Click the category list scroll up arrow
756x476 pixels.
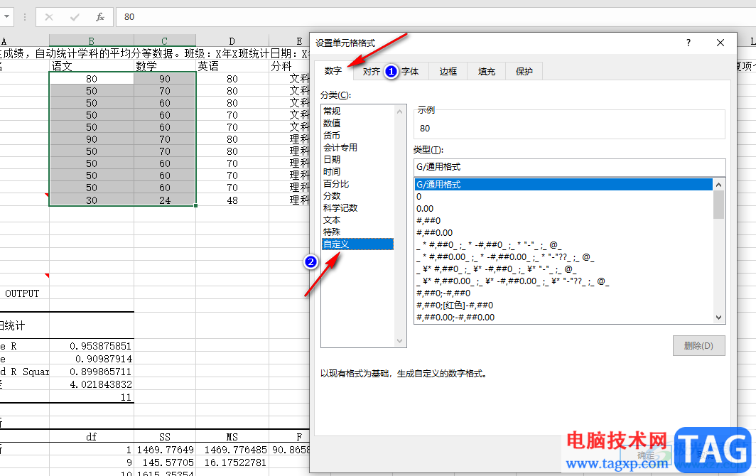coord(400,112)
